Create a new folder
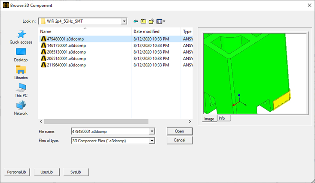Viewport: 315px width, 183px height. pyautogui.click(x=151, y=21)
